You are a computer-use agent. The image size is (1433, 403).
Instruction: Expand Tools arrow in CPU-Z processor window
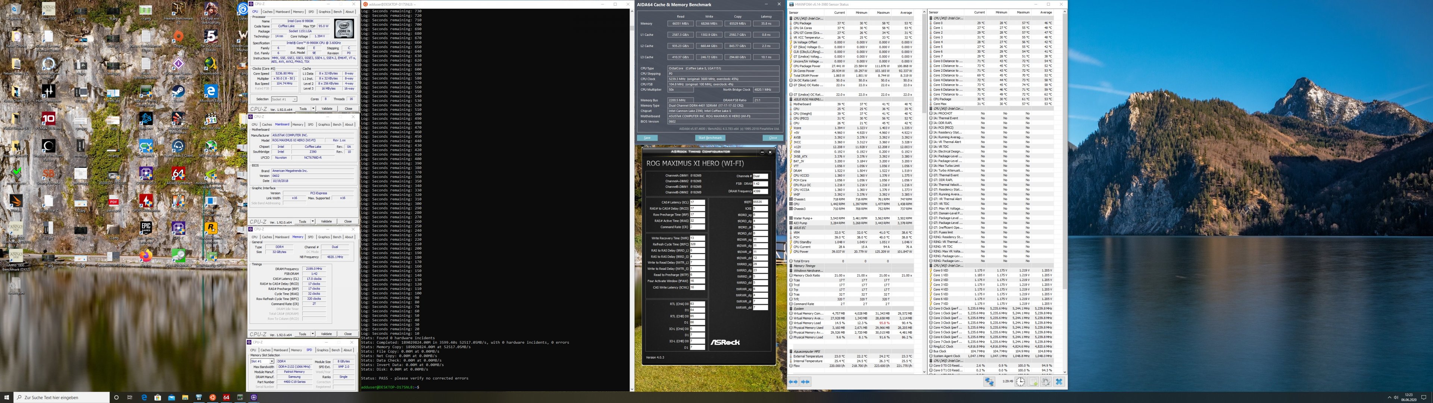pyautogui.click(x=313, y=109)
